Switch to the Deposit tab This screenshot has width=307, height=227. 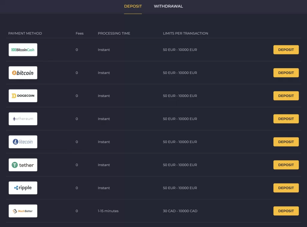point(133,6)
